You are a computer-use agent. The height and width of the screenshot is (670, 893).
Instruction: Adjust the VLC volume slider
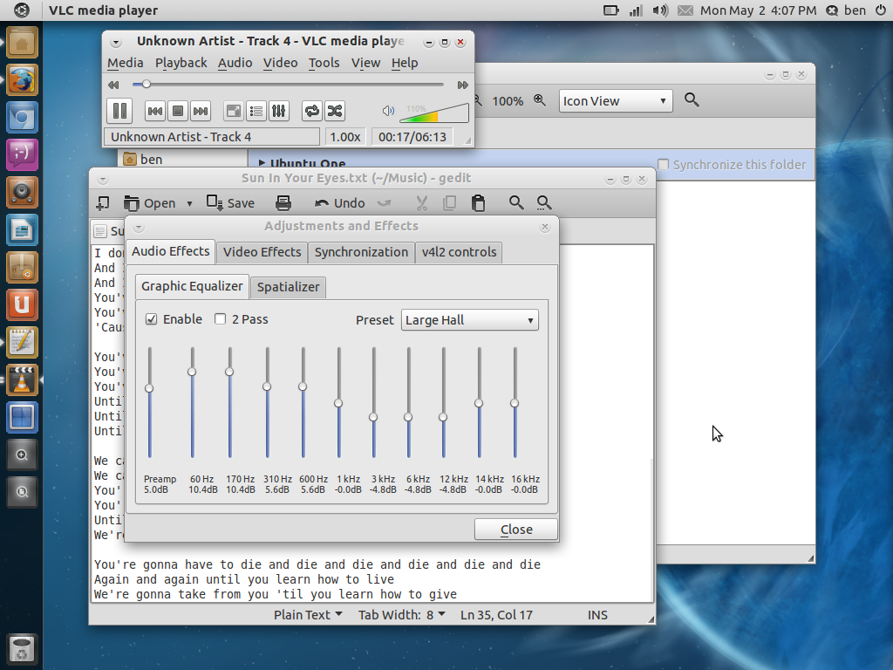(x=434, y=113)
